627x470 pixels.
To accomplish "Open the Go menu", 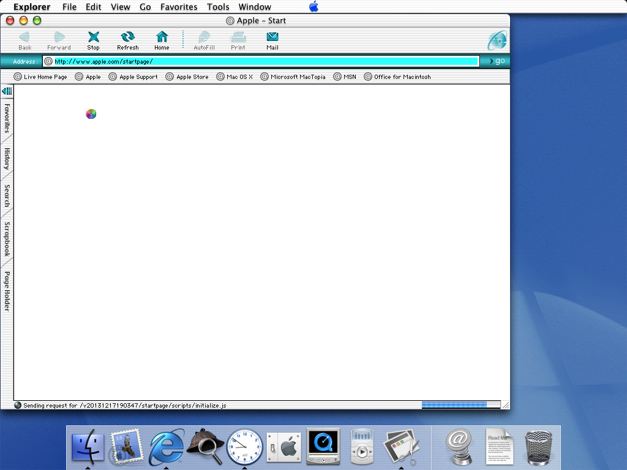I will pos(145,7).
